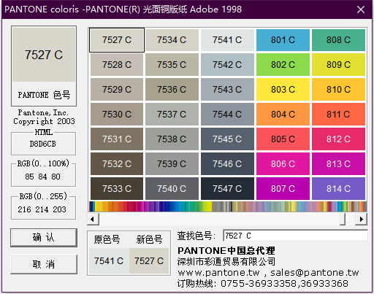Pick the 7547 C dark navy swatch
This screenshot has height=294, width=374.
click(x=227, y=188)
